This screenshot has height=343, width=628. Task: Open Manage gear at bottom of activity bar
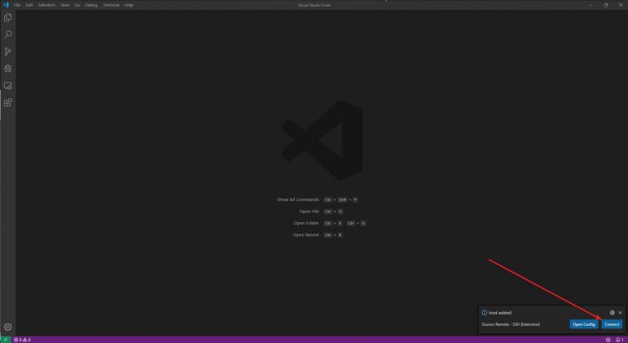(7, 327)
